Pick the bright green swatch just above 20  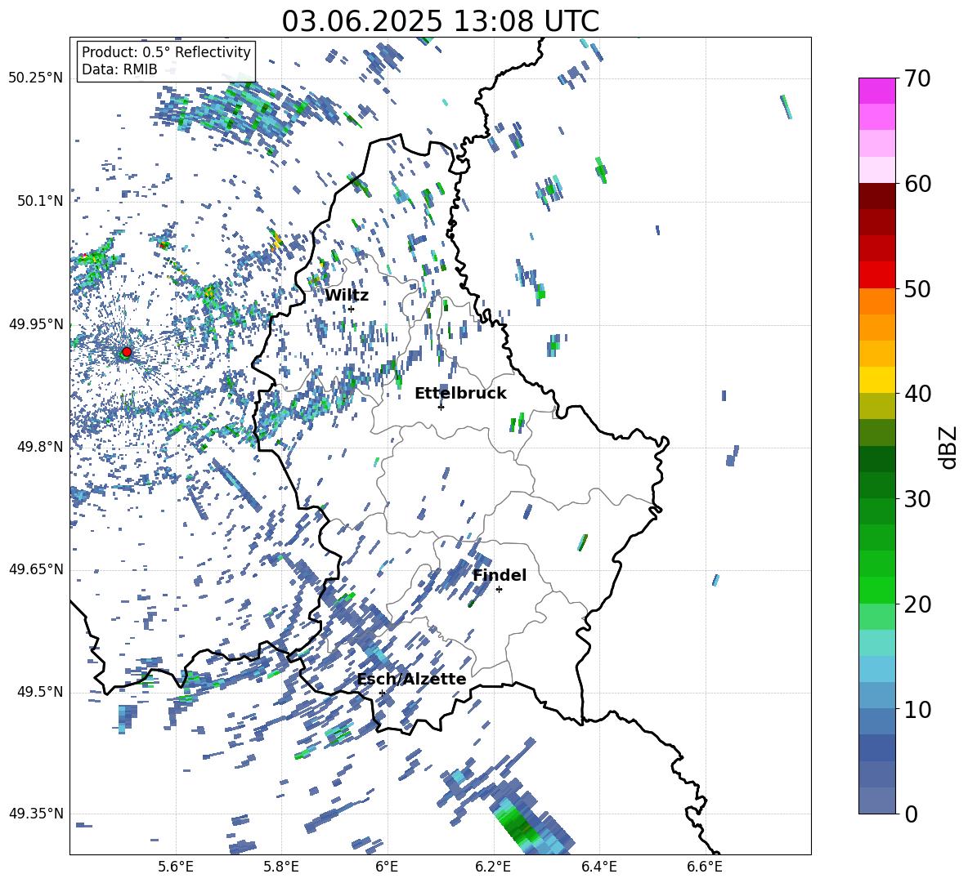coord(877,590)
